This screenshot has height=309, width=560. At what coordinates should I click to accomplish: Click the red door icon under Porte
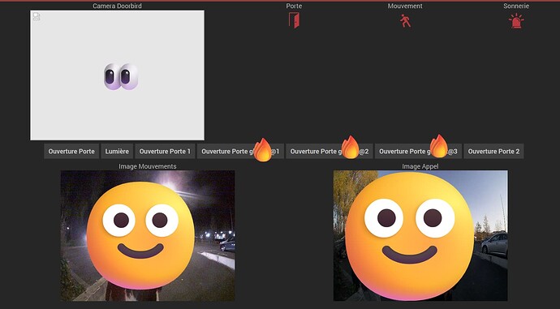pyautogui.click(x=294, y=20)
